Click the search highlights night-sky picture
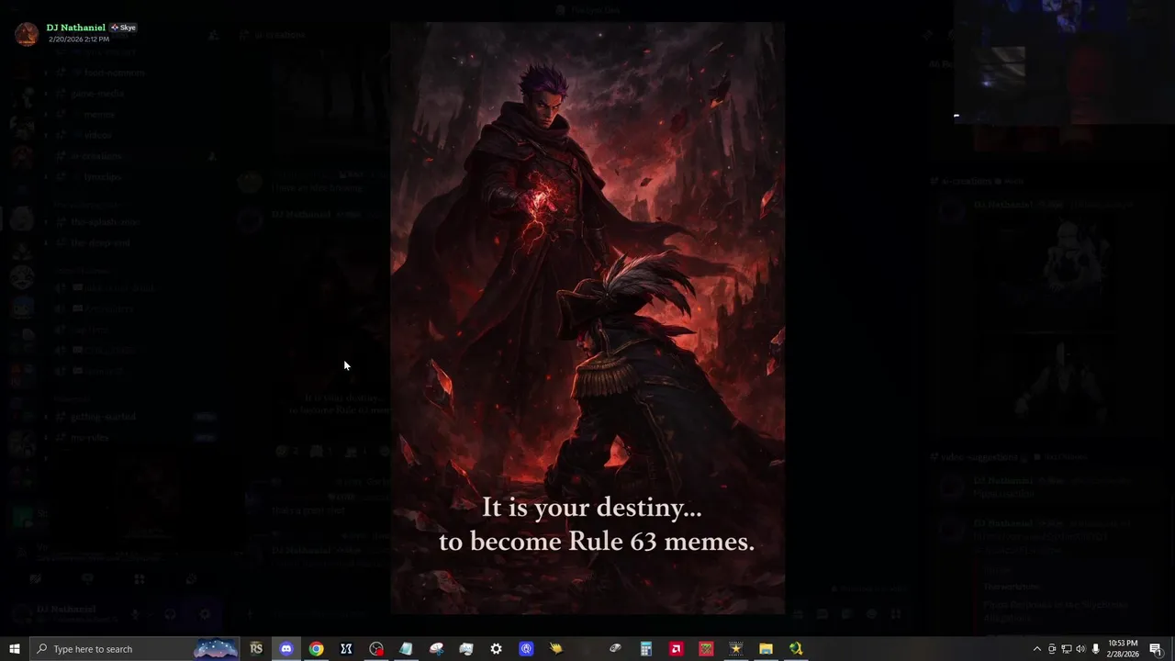 point(217,649)
